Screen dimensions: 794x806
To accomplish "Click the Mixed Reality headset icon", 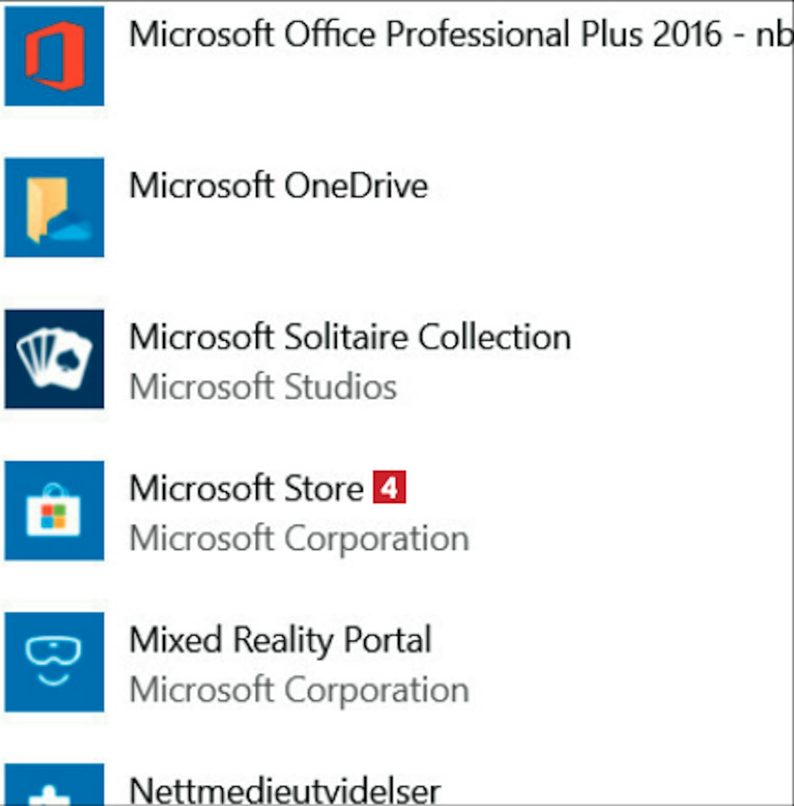I will coord(54,662).
